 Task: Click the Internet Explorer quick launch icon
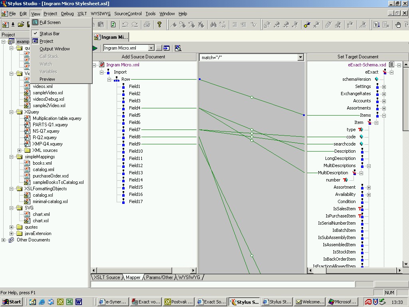42,302
